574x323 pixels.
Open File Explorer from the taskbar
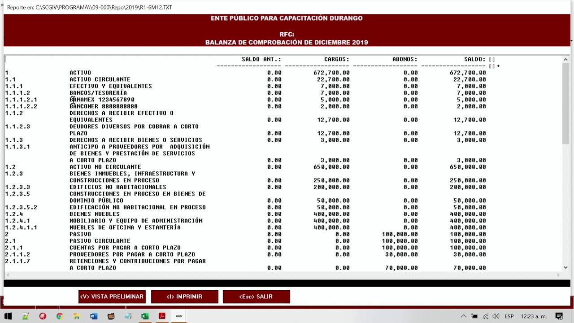pos(77,316)
